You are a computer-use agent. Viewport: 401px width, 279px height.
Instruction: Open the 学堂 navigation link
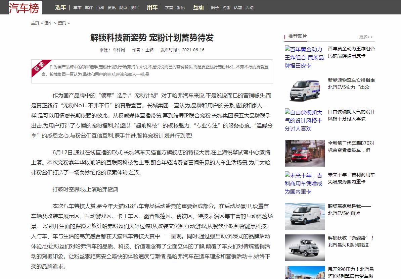pos(169,8)
